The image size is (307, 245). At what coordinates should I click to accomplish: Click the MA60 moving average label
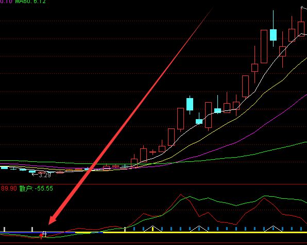30,2
